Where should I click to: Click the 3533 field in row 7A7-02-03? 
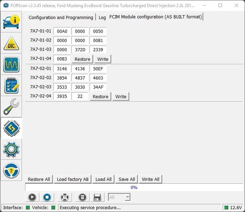tap(62, 87)
